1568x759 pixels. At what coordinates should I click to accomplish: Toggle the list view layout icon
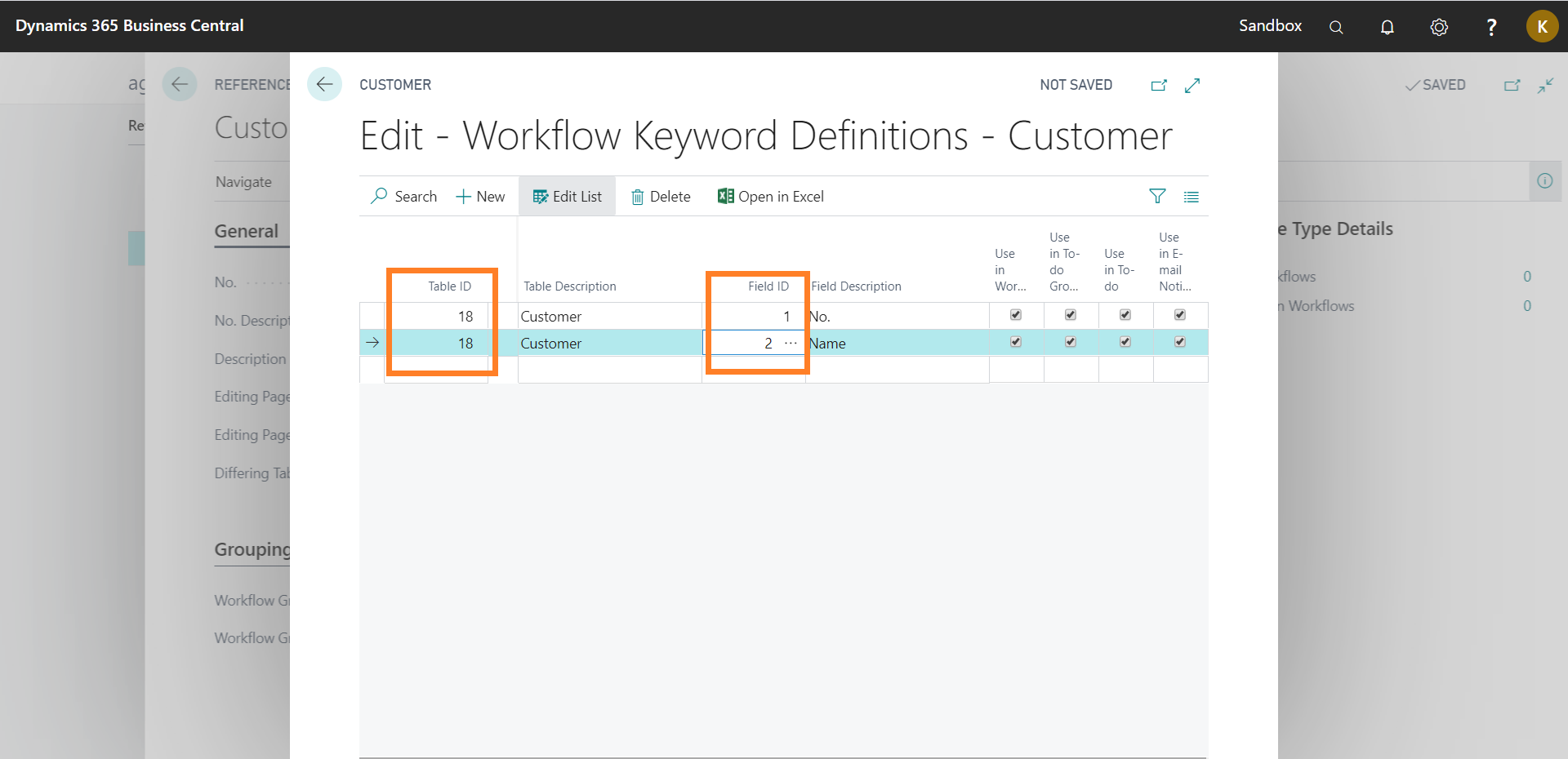(1192, 197)
